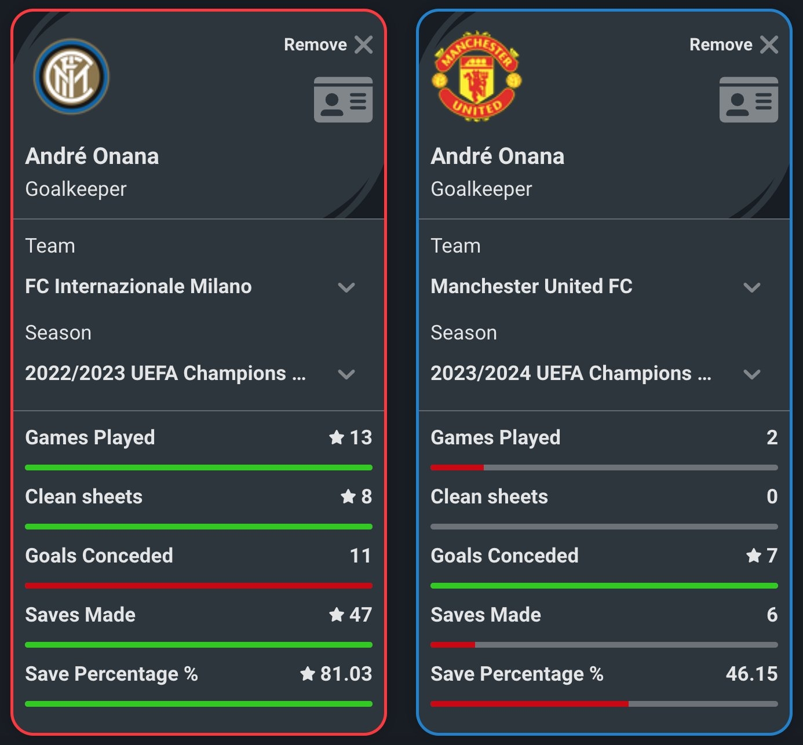The image size is (803, 745).
Task: Click the Remove text on the Inter card
Action: tap(315, 45)
